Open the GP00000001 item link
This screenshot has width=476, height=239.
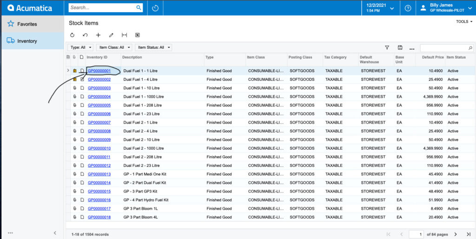point(99,71)
